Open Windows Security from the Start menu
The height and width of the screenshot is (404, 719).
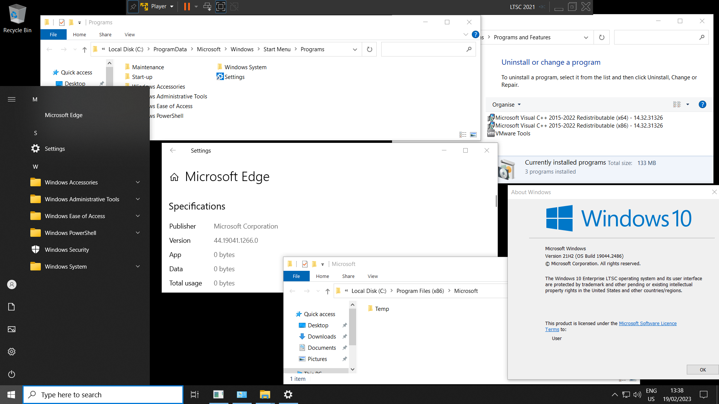[67, 250]
